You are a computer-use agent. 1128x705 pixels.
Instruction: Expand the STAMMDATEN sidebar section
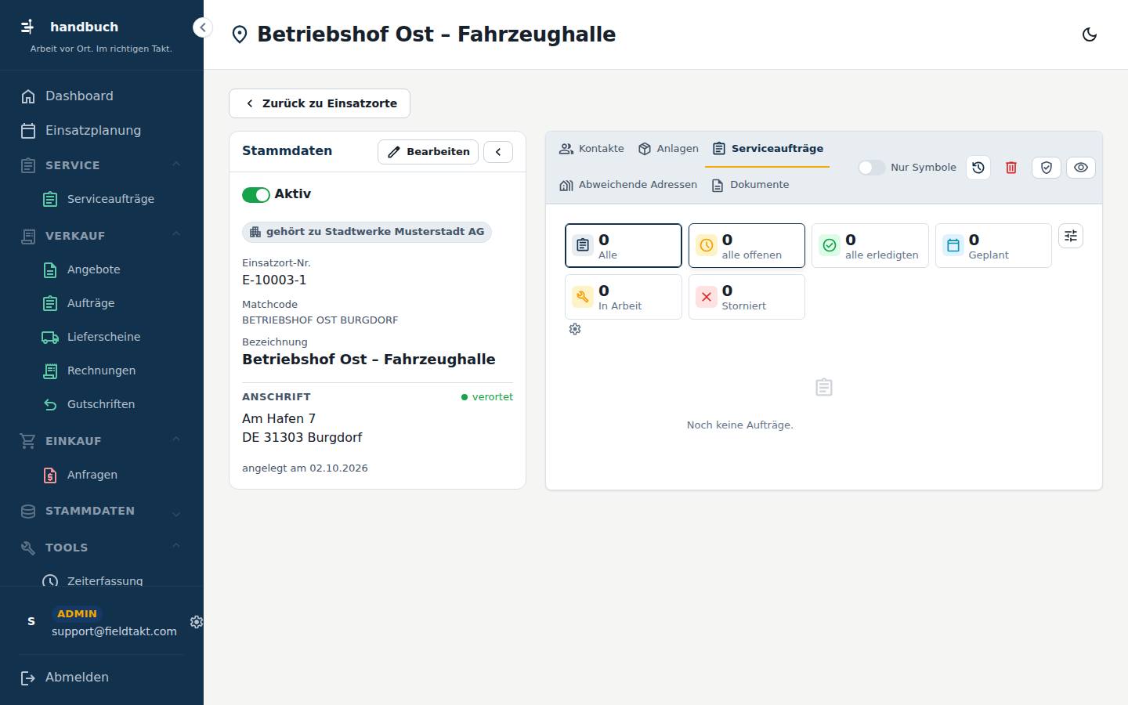(x=102, y=511)
